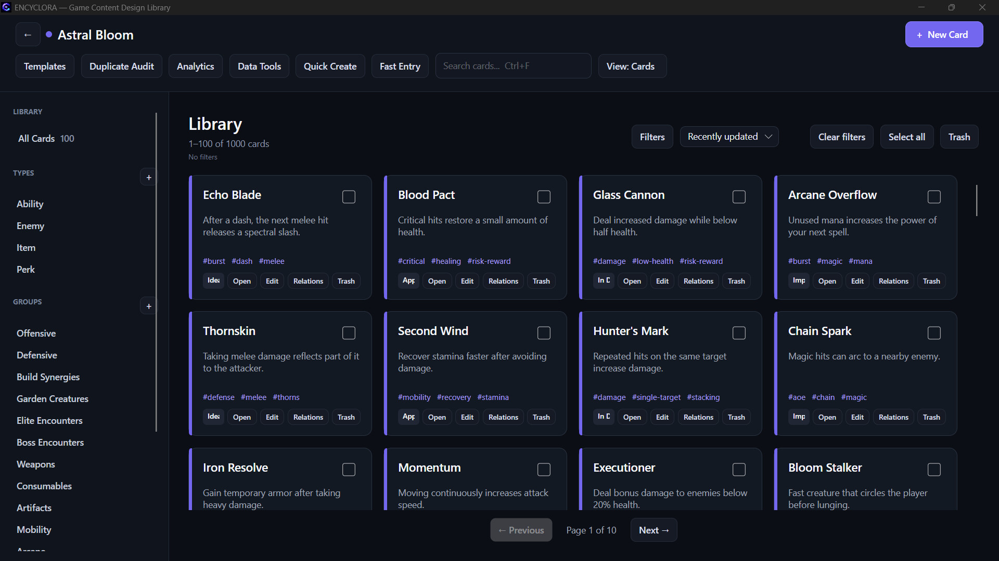Focus the Search cards input field
The image size is (999, 561).
pos(513,66)
